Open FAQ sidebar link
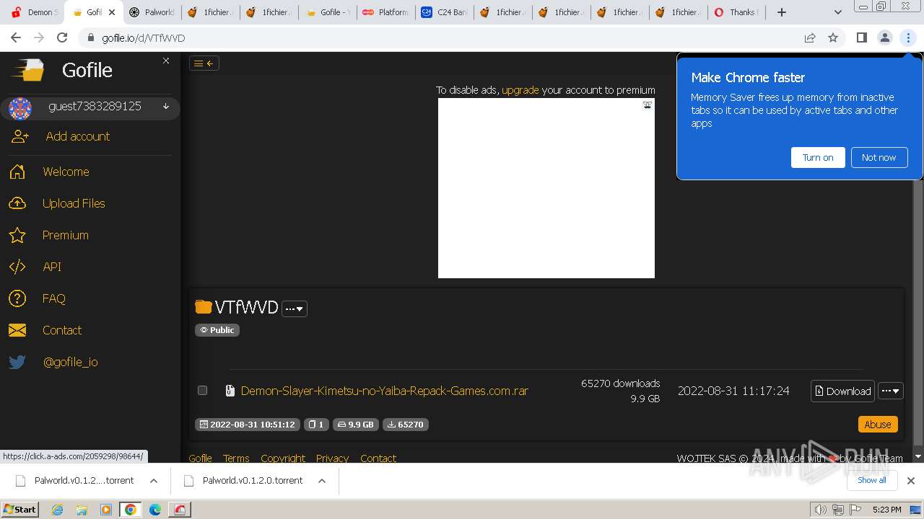924x519 pixels. pyautogui.click(x=54, y=298)
